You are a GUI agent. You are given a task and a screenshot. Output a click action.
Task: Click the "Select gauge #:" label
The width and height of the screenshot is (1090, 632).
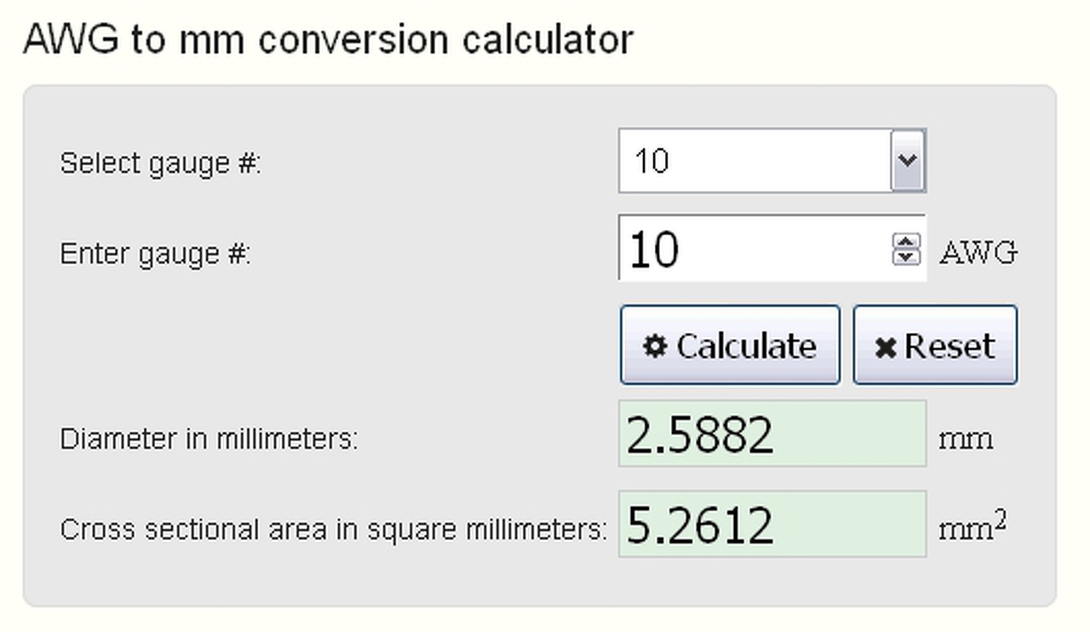tap(160, 163)
